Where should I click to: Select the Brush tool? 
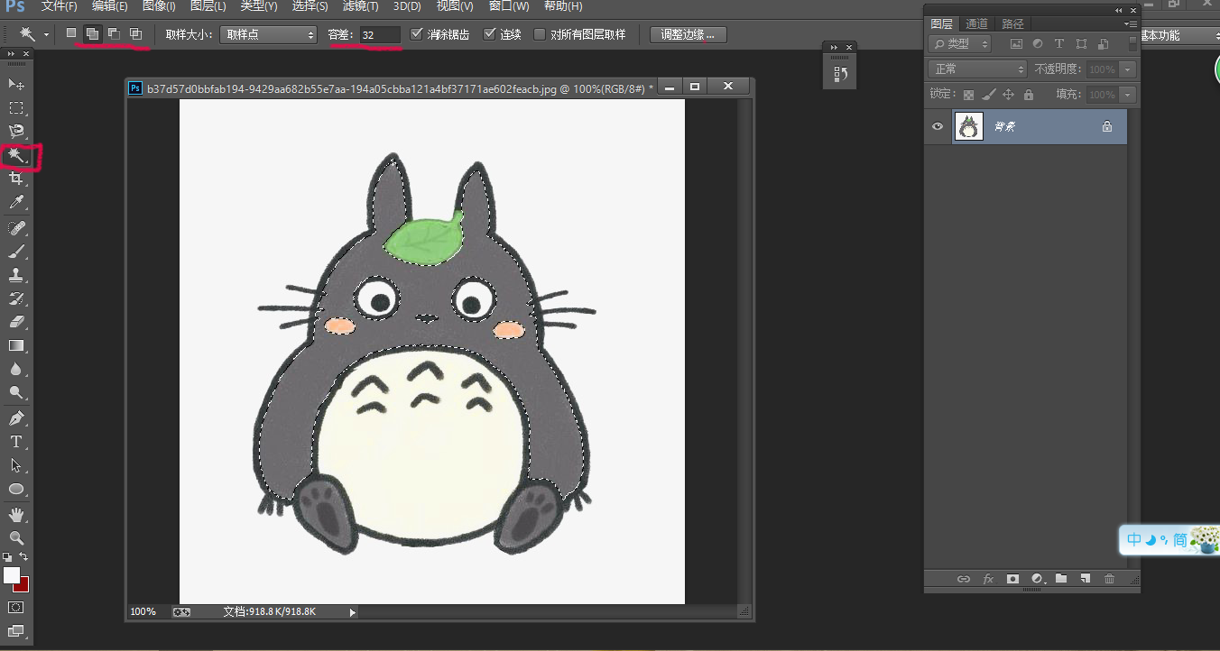click(x=16, y=252)
